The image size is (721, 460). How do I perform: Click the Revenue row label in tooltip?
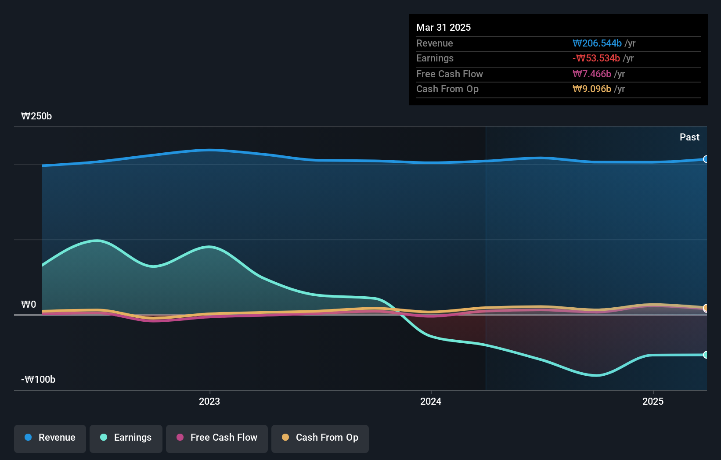tap(435, 43)
